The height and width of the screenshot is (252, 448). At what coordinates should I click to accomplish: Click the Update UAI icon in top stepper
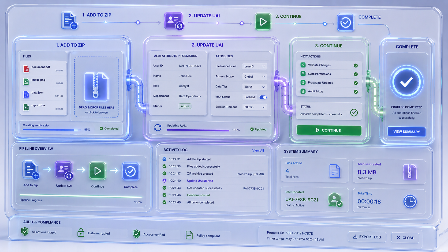coord(174,21)
